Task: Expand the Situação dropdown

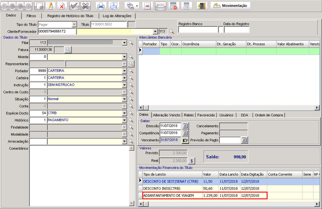Action: tap(124, 99)
